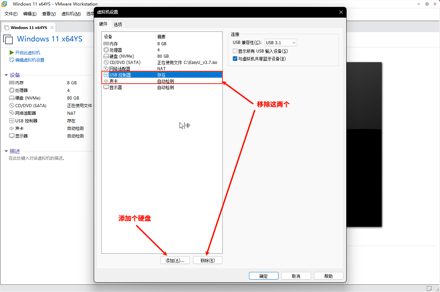Click the 编辑虚拟机设置 link
Viewport: 440px width, 292px height.
(x=30, y=60)
